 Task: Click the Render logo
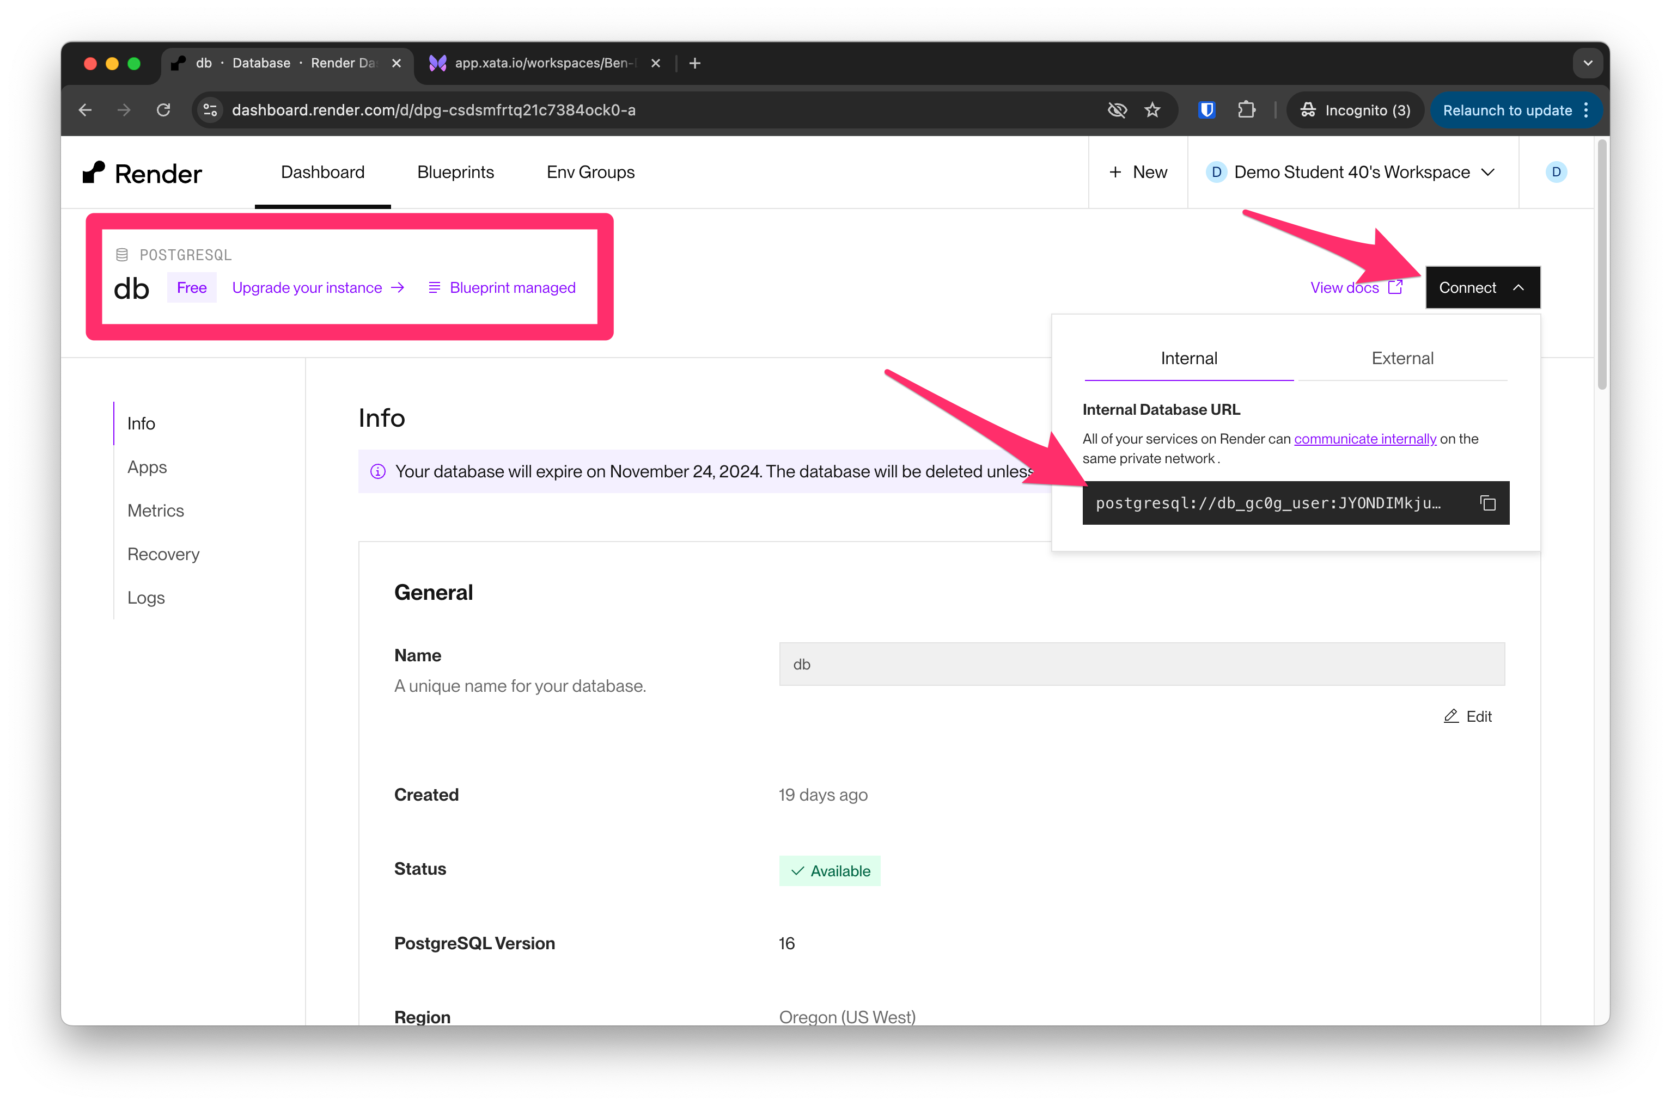(142, 173)
